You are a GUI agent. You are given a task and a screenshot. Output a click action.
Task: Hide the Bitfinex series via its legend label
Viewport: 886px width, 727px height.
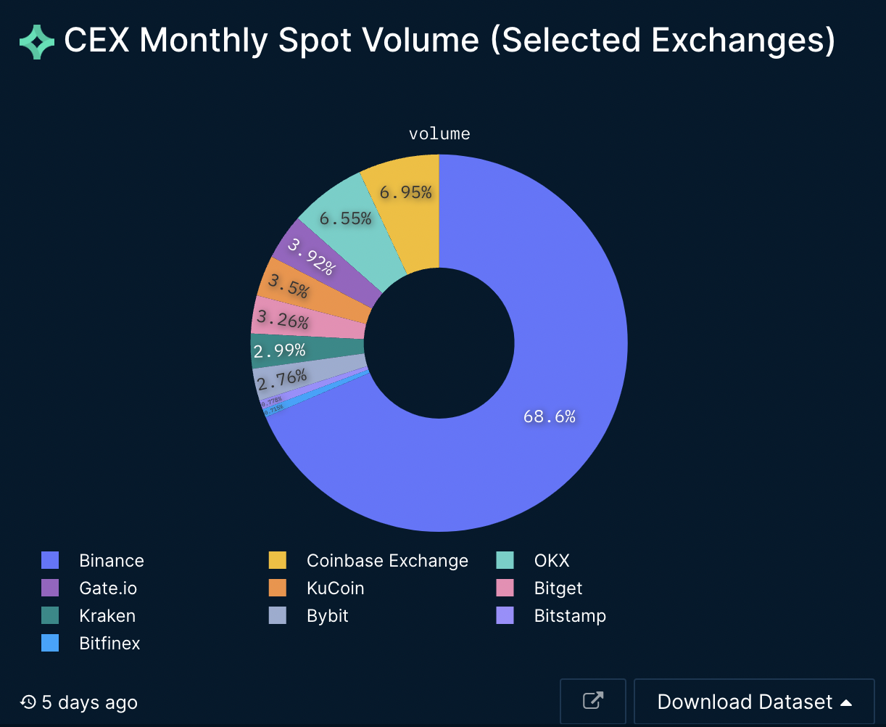point(109,643)
